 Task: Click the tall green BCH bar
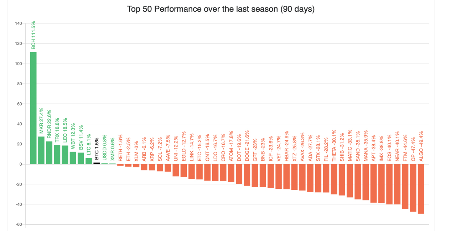33,108
